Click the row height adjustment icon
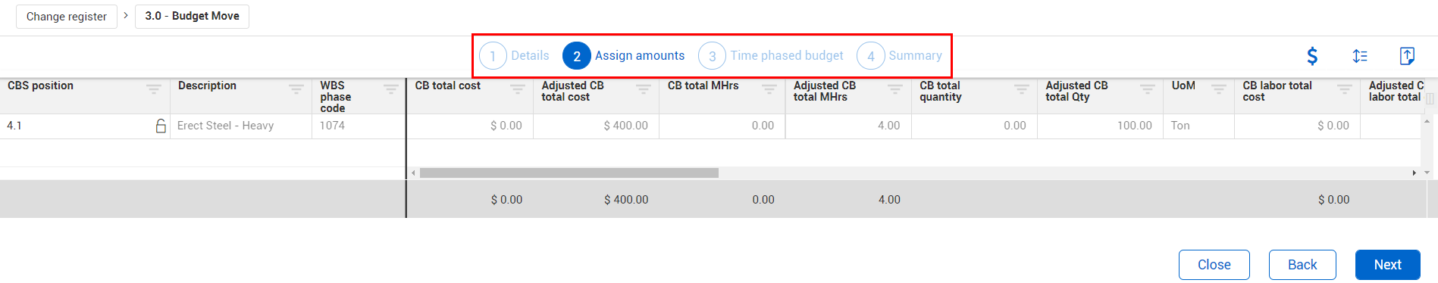1438x283 pixels. pyautogui.click(x=1360, y=56)
